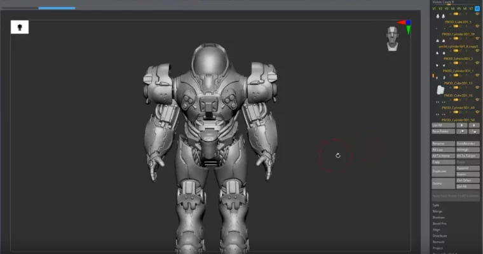Expand the Split section
Screen dimensions: 483x254
pos(435,205)
